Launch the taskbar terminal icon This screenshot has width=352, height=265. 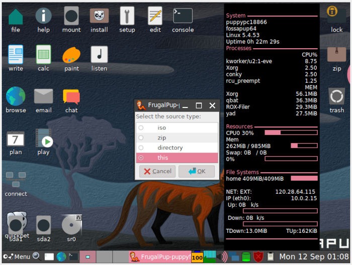(73, 256)
